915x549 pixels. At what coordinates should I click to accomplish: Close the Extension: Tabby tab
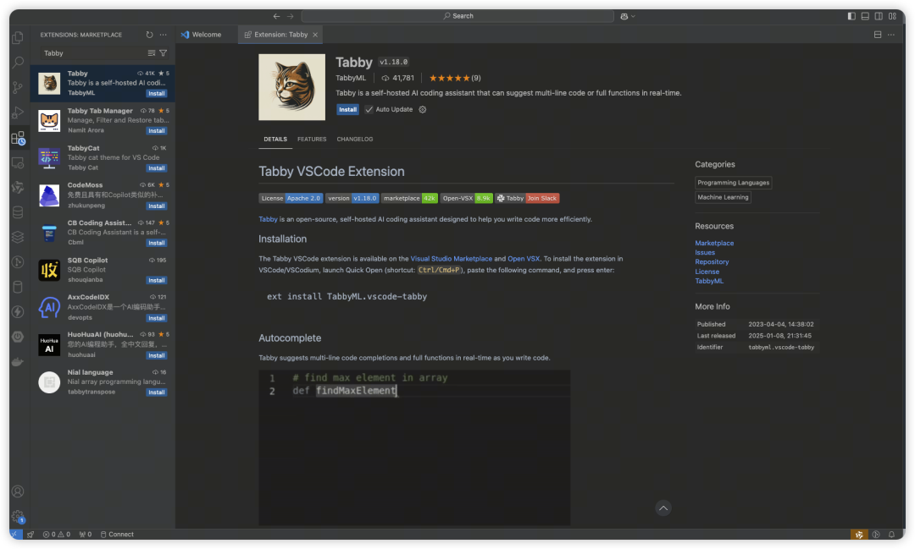315,35
